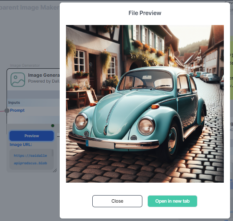
Task: Click the blue Preview button on the node
Action: (31, 136)
